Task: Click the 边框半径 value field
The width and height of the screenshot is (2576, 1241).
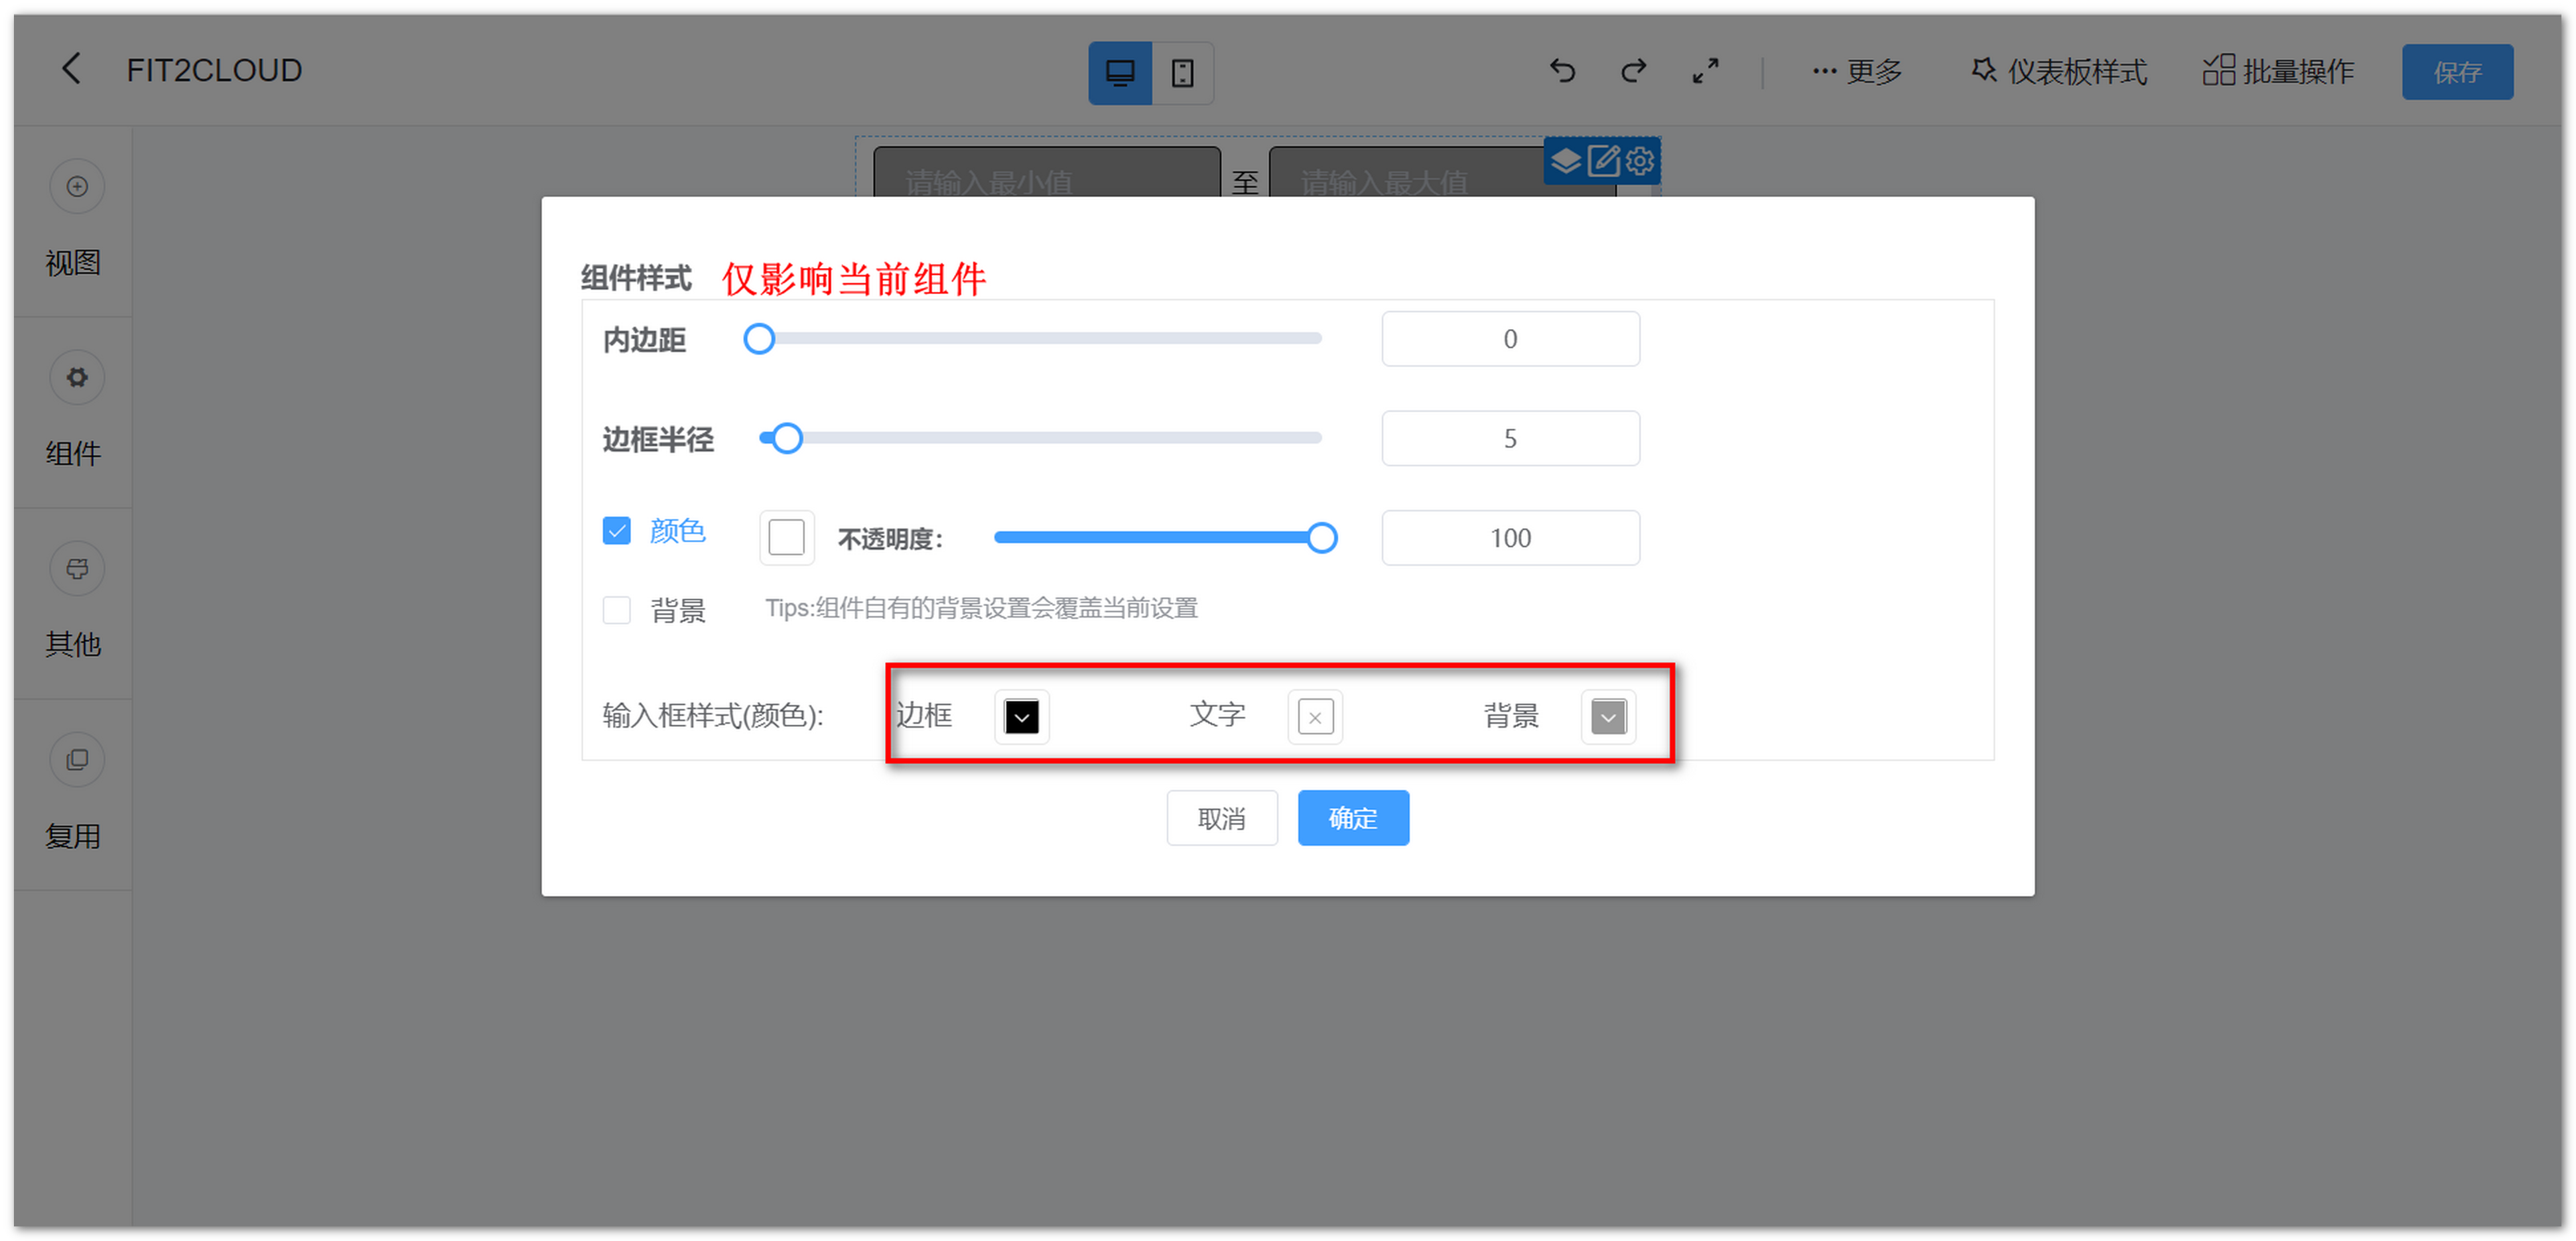Action: point(1510,438)
